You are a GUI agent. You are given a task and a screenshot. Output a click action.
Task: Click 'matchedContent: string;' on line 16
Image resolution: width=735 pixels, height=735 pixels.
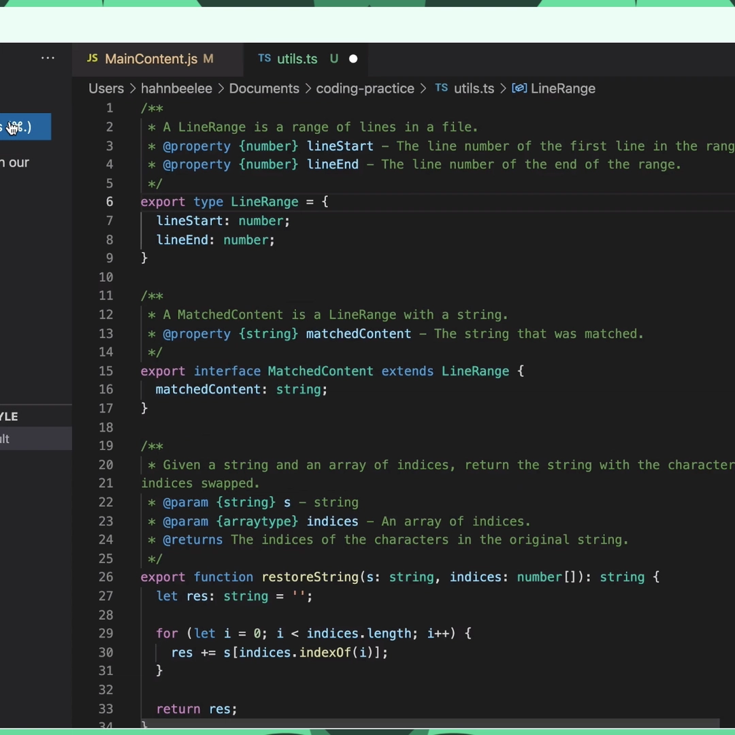click(242, 389)
